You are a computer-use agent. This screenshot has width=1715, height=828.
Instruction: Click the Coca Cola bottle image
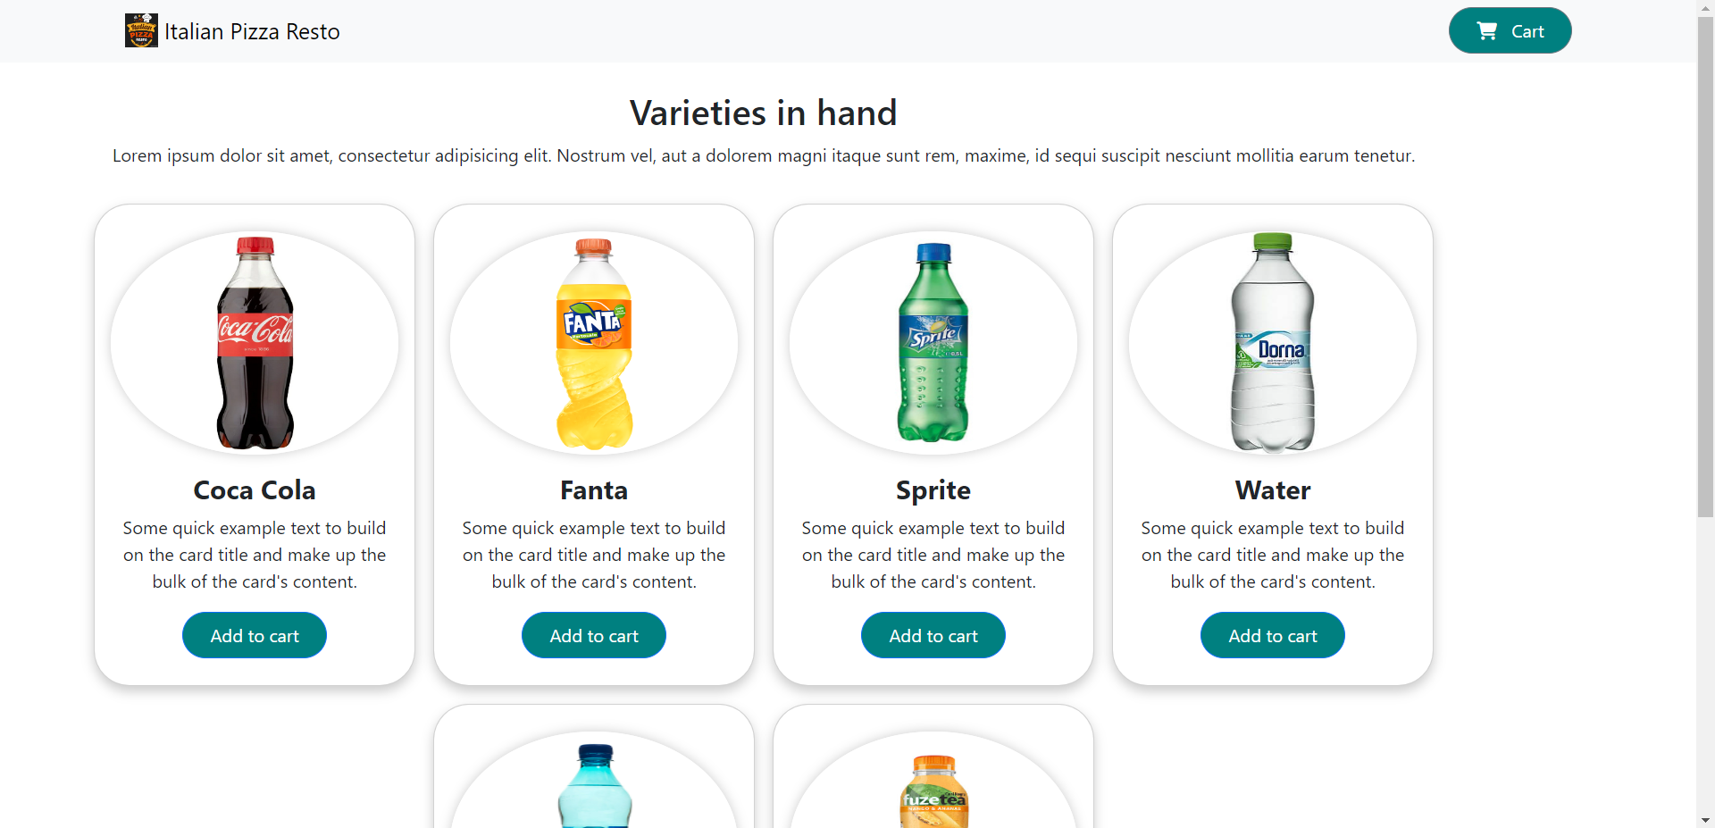pos(254,343)
